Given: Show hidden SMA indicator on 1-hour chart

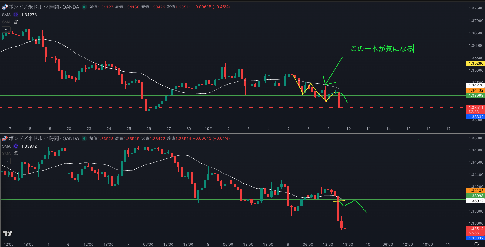Looking at the screenshot, I should [x=16, y=153].
